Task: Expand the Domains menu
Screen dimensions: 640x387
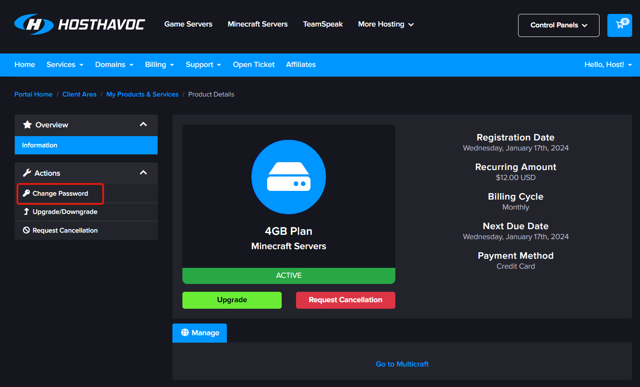Action: coord(115,65)
